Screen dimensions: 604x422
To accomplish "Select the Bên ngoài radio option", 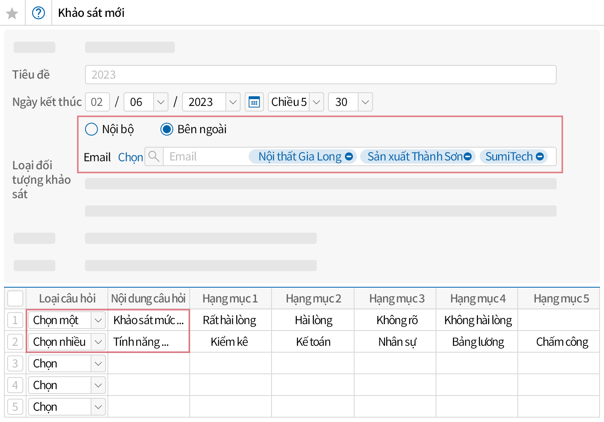I will (167, 129).
